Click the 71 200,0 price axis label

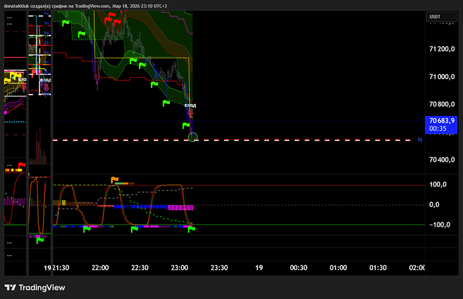coord(443,49)
